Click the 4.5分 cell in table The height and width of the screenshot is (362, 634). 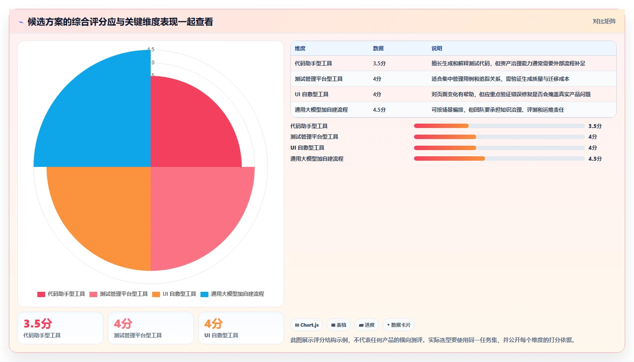pyautogui.click(x=380, y=110)
